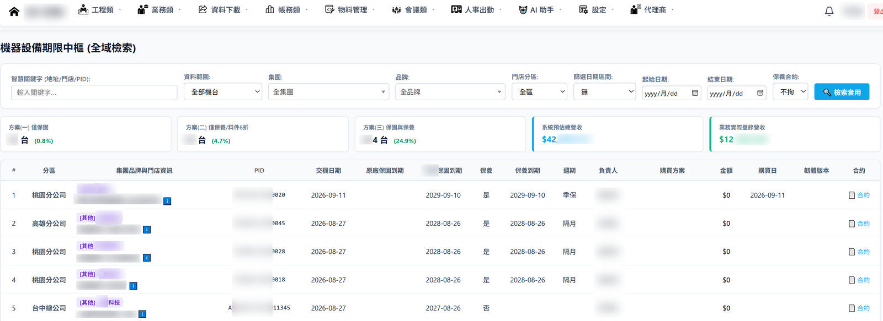This screenshot has height=321, width=883.
Task: Expand the 門店分區 dropdown (全區)
Action: click(x=539, y=92)
